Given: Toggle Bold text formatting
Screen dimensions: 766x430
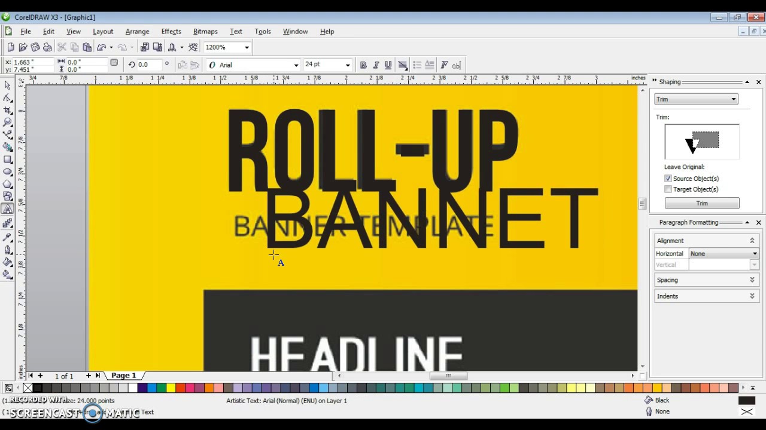Looking at the screenshot, I should [363, 65].
